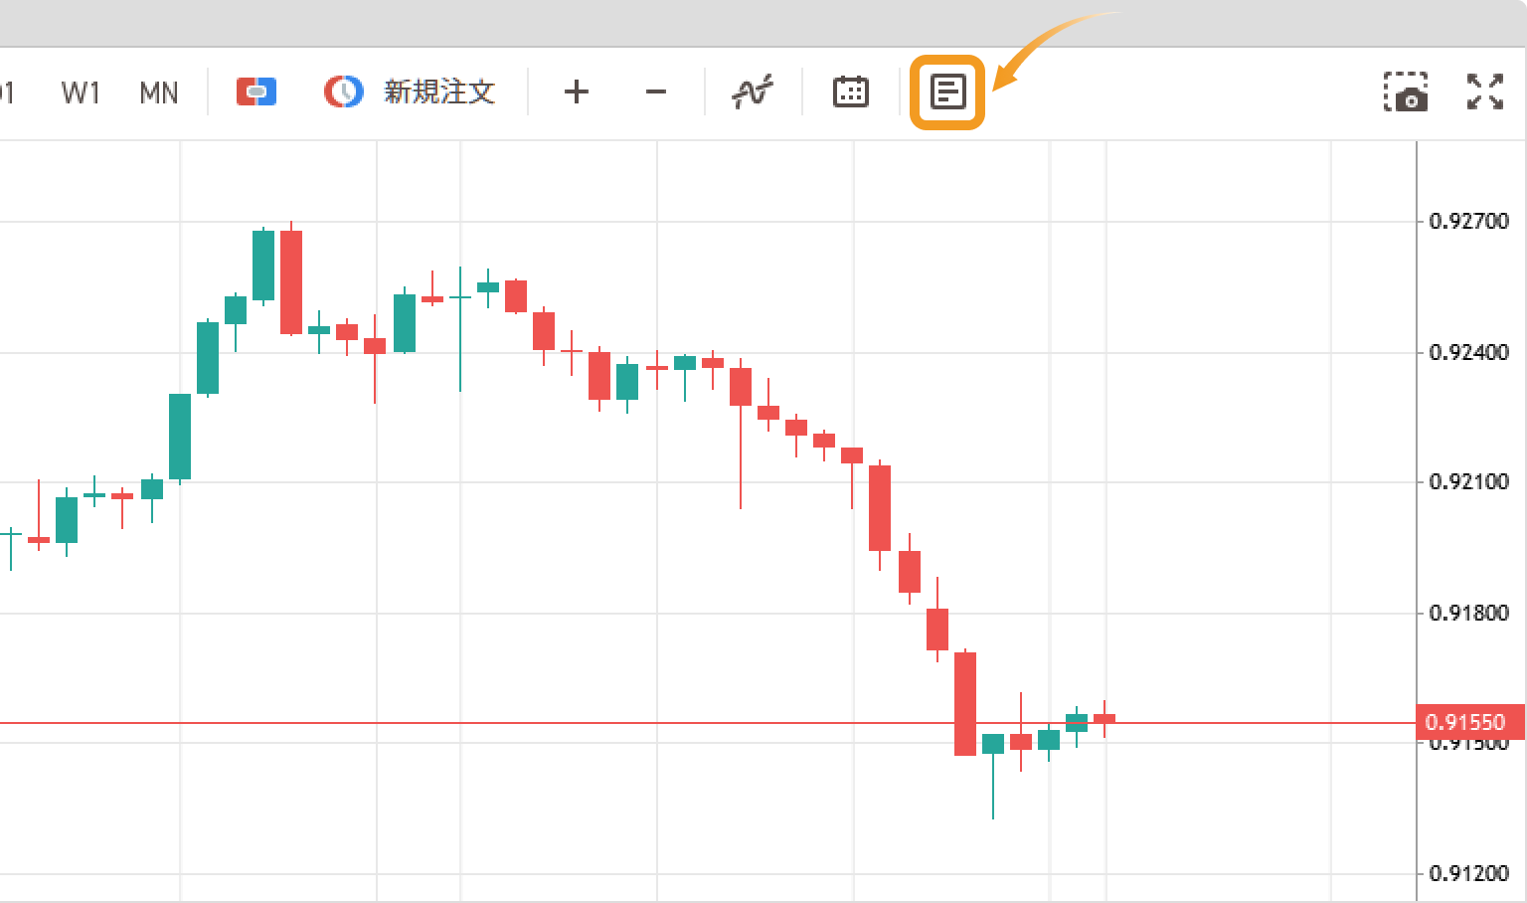Click the 0.92400 price axis label
1527x903 pixels.
tap(1468, 352)
